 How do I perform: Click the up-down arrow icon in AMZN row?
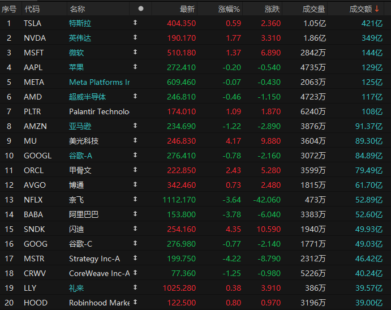click(135, 126)
